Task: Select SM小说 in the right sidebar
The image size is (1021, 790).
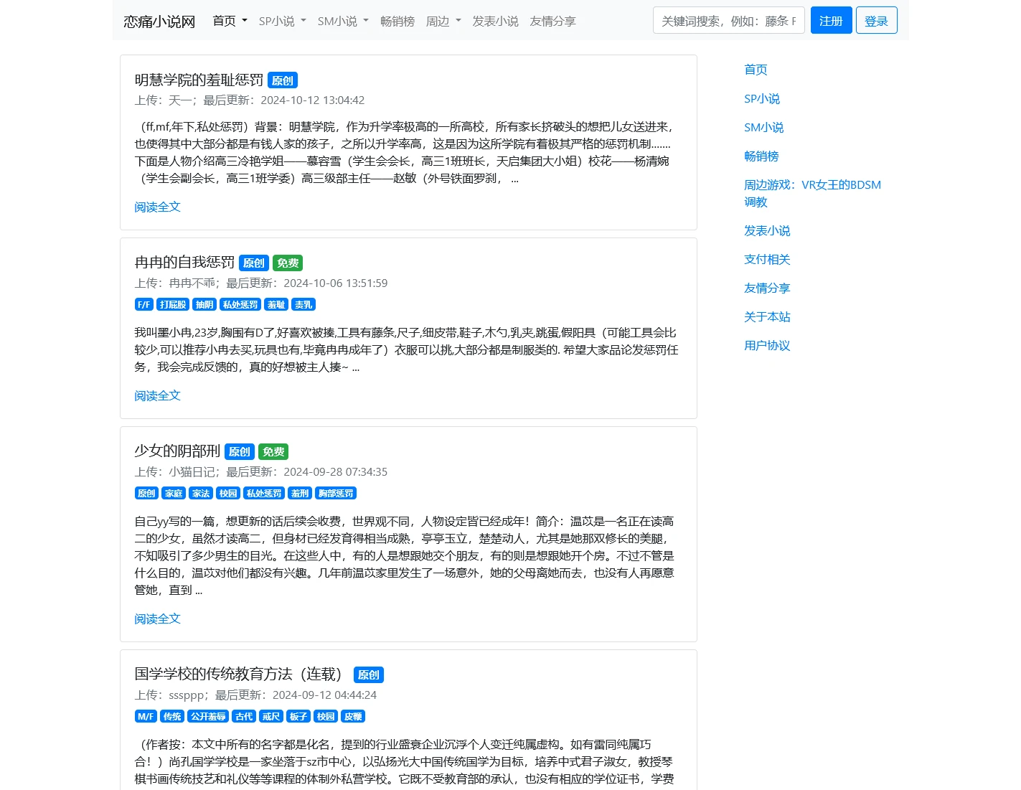Action: coord(763,127)
